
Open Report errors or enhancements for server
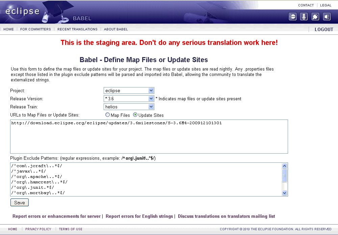point(56,216)
